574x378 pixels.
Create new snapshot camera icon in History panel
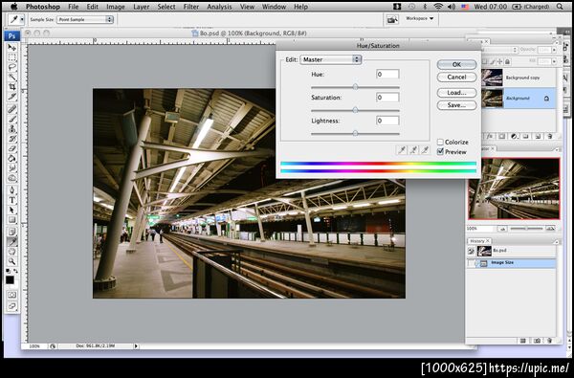click(x=537, y=341)
